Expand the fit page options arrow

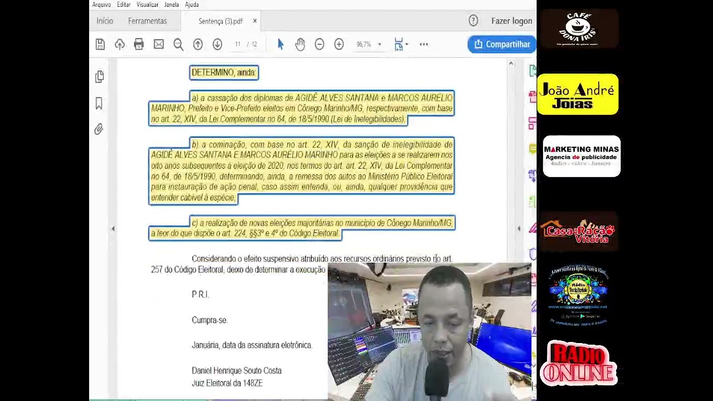407,45
